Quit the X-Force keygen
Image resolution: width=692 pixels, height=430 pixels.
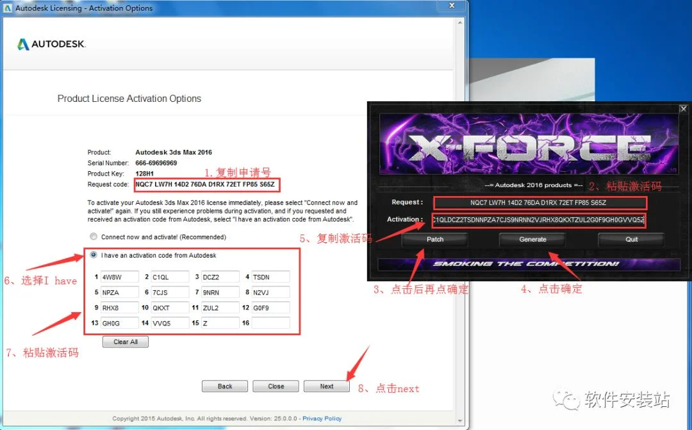pyautogui.click(x=631, y=239)
